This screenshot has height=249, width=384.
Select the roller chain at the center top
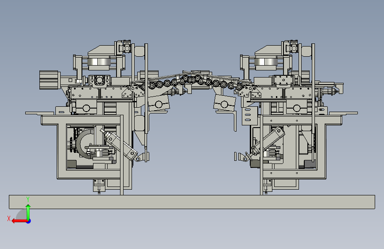pyautogui.click(x=191, y=82)
